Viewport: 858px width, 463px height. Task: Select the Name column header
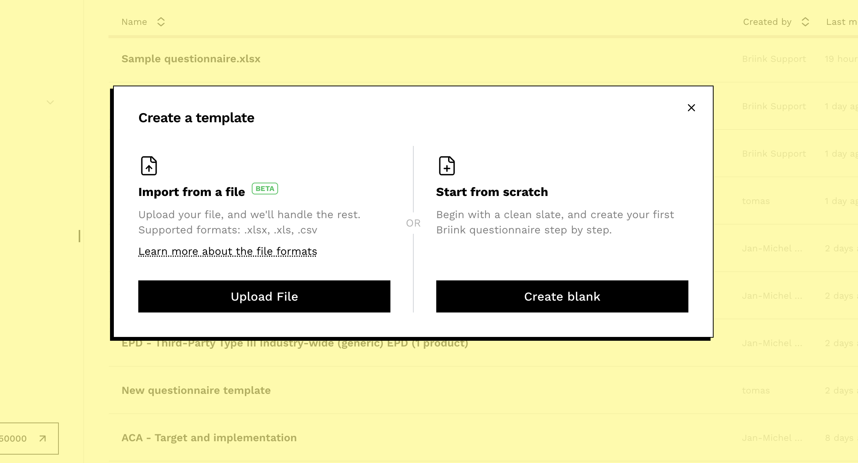coord(134,22)
